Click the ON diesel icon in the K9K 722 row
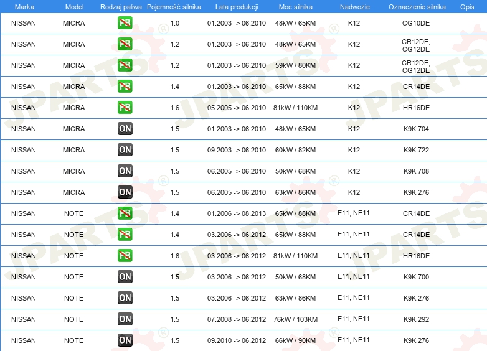The height and width of the screenshot is (351, 487). pyautogui.click(x=125, y=149)
